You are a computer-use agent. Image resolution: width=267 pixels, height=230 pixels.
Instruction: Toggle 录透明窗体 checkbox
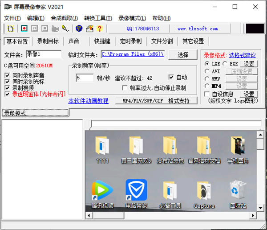7,94
